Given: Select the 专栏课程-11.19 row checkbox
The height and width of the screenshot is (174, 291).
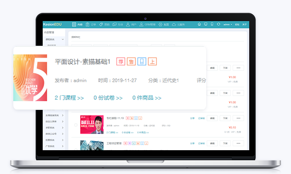Looking at the screenshot, I should 76,125.
